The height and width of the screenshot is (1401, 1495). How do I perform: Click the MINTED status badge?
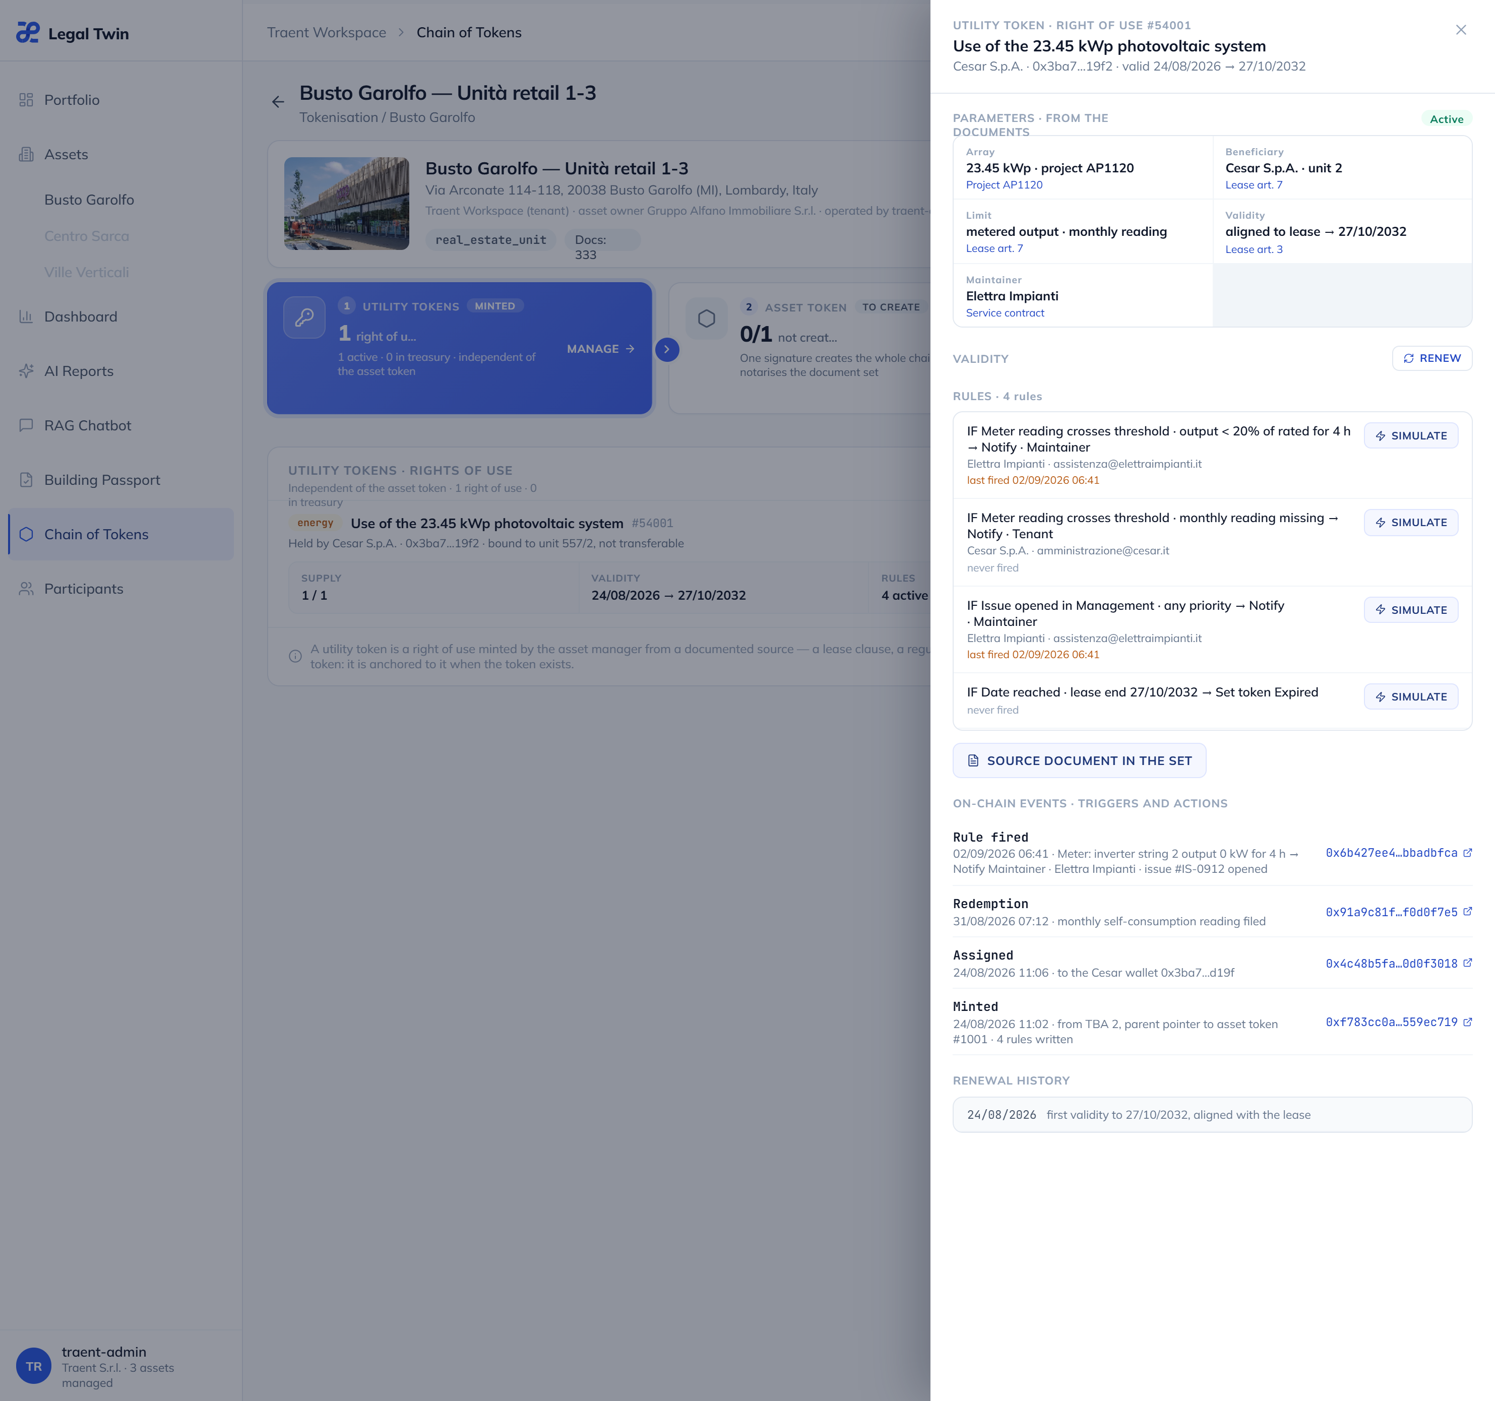tap(495, 306)
